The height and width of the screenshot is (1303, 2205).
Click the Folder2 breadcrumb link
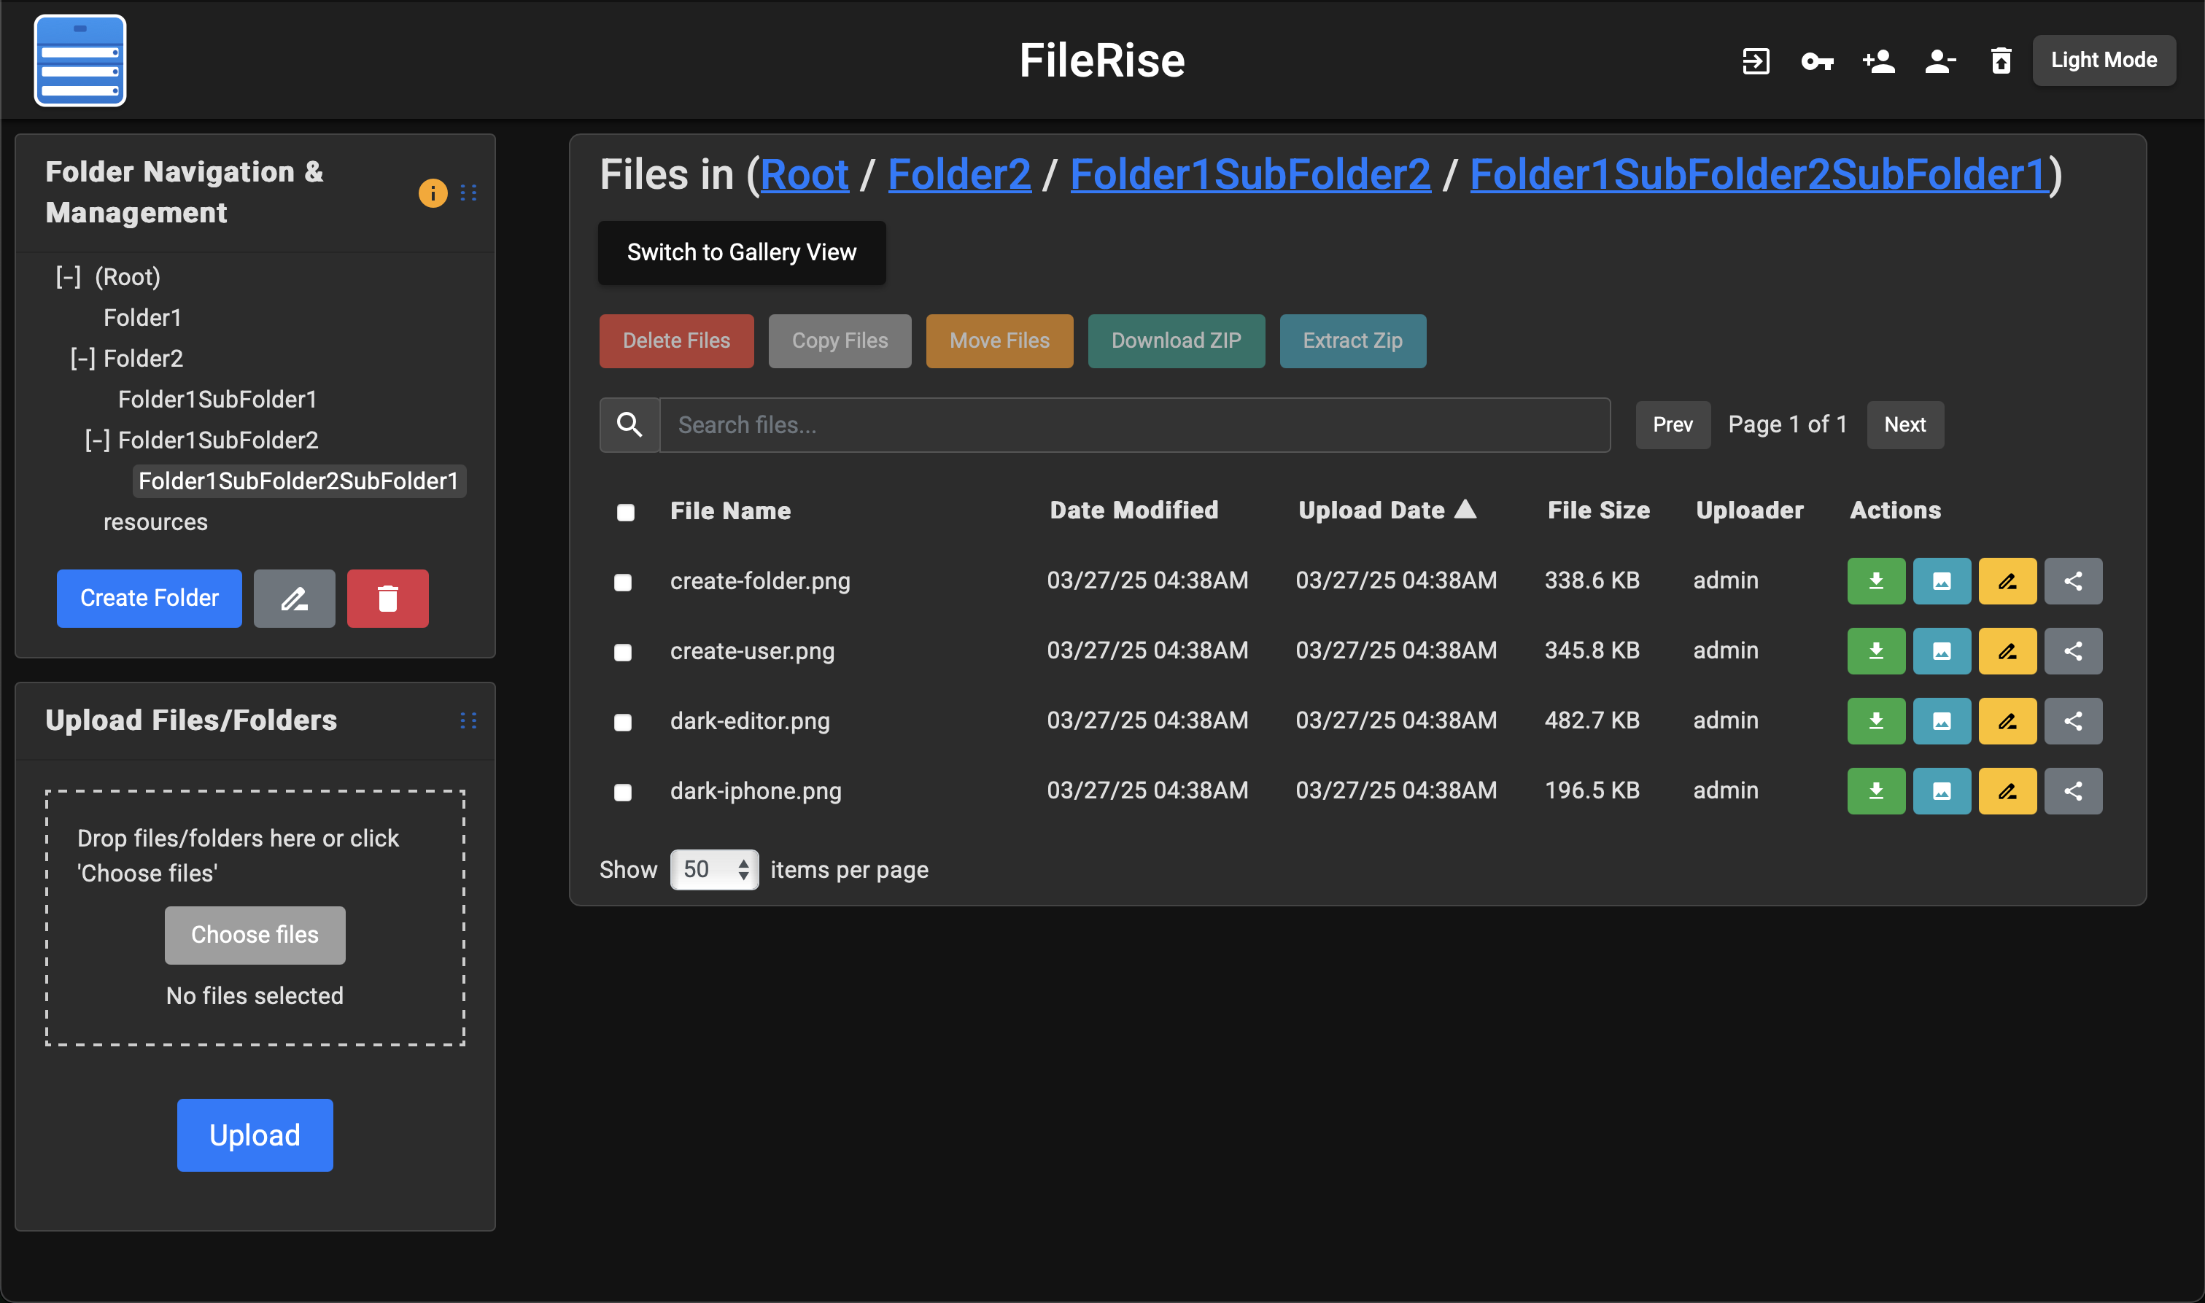click(959, 174)
